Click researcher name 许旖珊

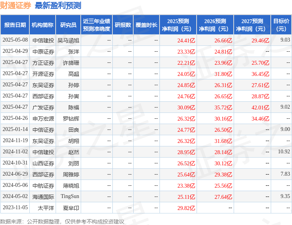point(71,63)
